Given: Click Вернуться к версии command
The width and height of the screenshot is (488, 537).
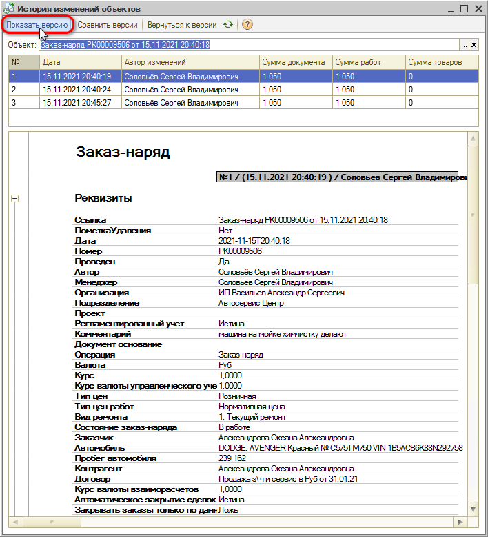Looking at the screenshot, I should 182,25.
